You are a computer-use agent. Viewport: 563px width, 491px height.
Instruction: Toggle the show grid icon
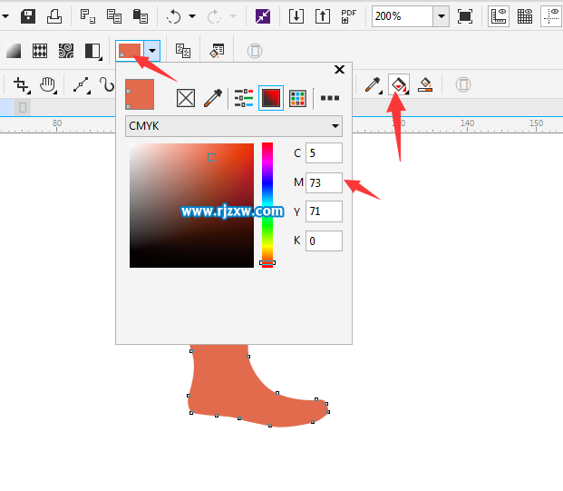(x=525, y=16)
